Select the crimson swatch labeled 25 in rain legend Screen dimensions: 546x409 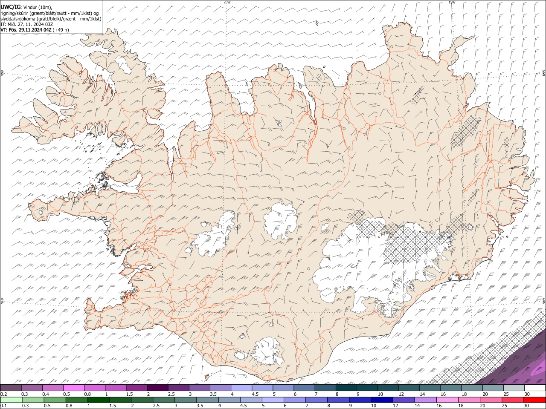pyautogui.click(x=514, y=400)
